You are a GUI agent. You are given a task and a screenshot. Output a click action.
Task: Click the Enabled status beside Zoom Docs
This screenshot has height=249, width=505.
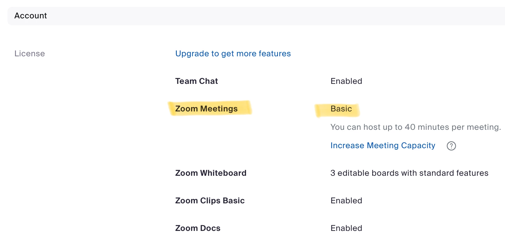coord(346,228)
